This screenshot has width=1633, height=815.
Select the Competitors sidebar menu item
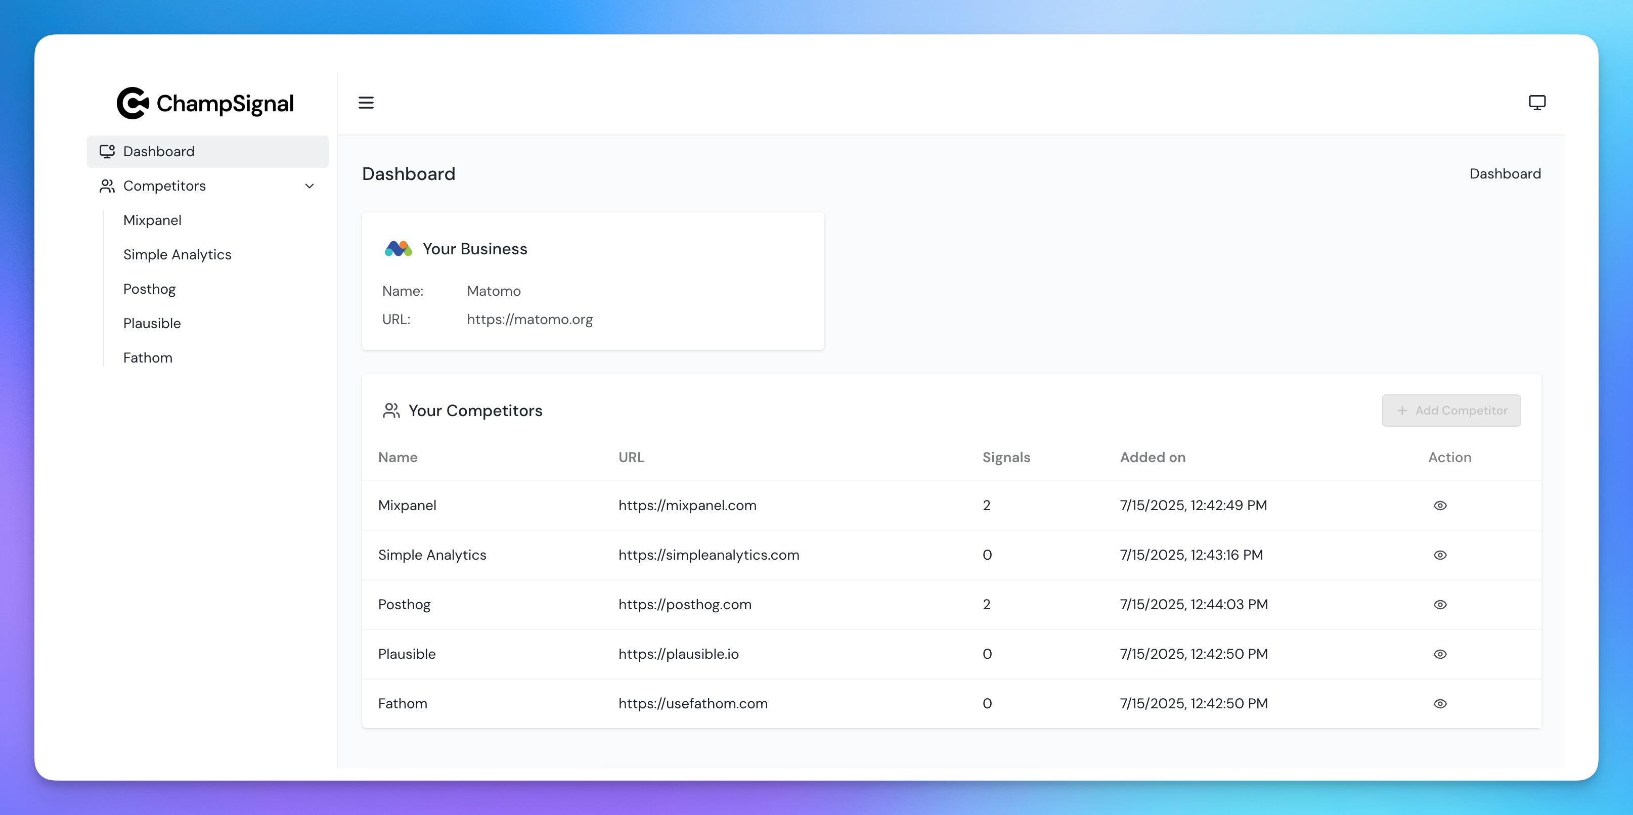(207, 186)
